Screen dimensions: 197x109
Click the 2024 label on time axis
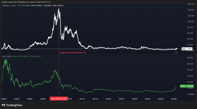[x=161, y=99]
